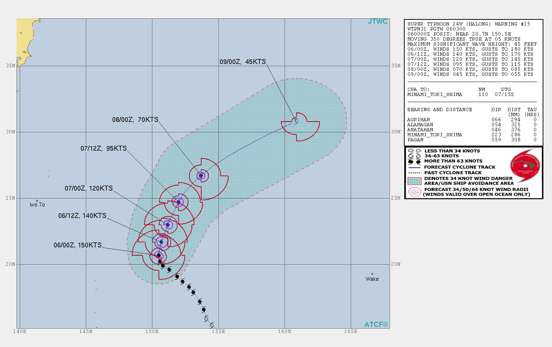Click the 'MORE THAN 63 KNOTS' legend symbols
The height and width of the screenshot is (347, 552).
tap(414, 161)
